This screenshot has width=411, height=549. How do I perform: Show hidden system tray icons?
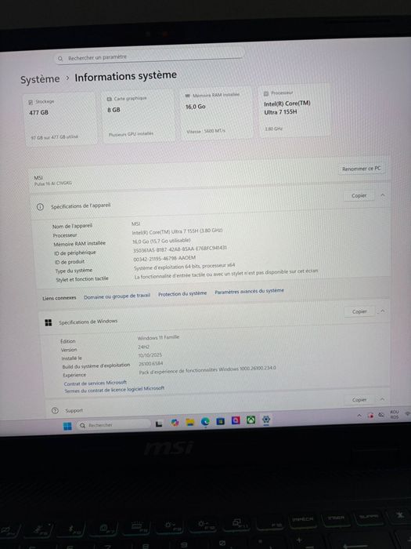coord(359,416)
